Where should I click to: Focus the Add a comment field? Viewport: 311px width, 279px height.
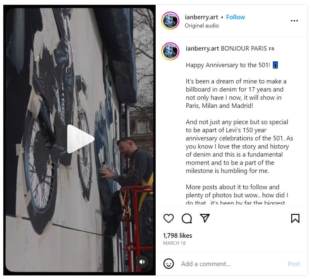(232, 264)
